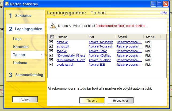Uncheck the fsg.exe checkbox
172x111 pixels.
click(51, 51)
